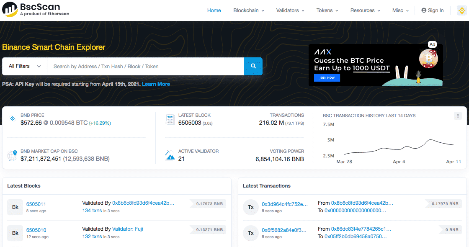Open block 6505011
The image size is (469, 247).
tap(36, 204)
